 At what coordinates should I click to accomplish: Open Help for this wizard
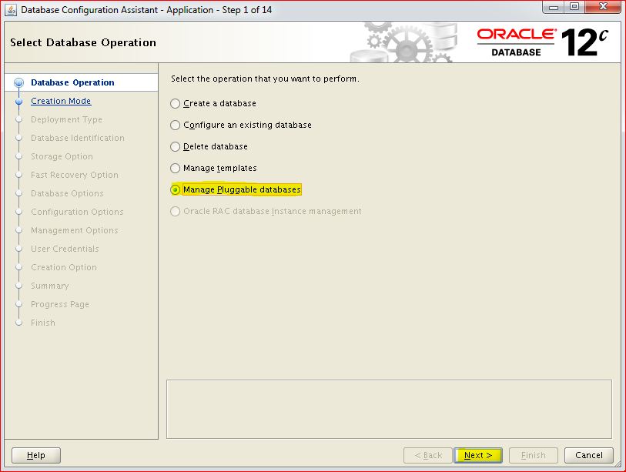pyautogui.click(x=36, y=455)
